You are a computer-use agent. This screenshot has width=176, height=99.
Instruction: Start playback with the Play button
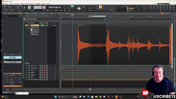(35, 7)
